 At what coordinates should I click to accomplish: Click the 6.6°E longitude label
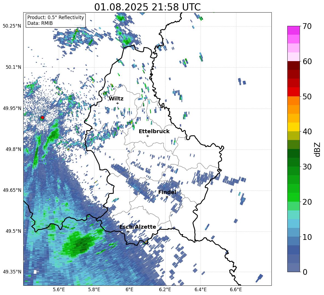click(236, 290)
